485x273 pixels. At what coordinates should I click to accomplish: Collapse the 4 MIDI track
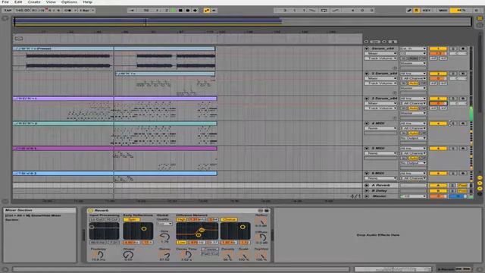pyautogui.click(x=367, y=124)
